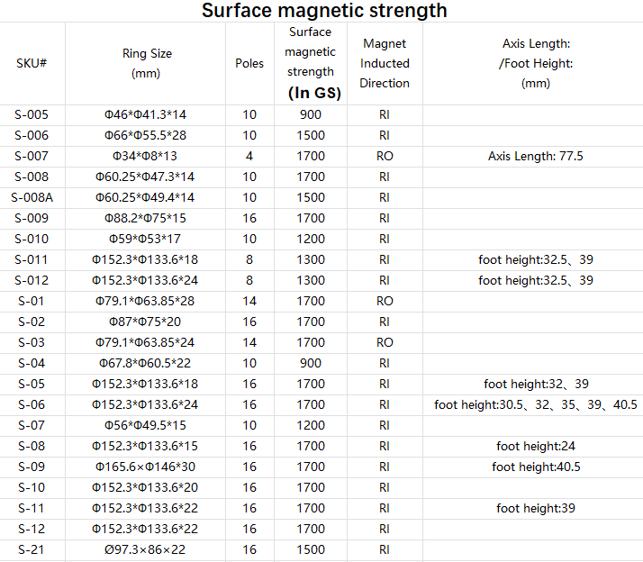Image resolution: width=643 pixels, height=562 pixels.
Task: Select the S-011 SKU cell
Action: [x=32, y=260]
